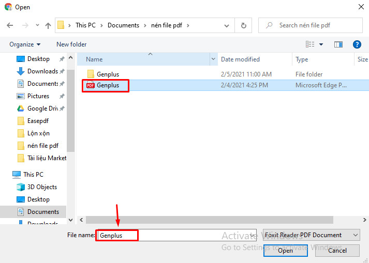Open the File name dropdown arrow
The width and height of the screenshot is (369, 263).
point(252,235)
